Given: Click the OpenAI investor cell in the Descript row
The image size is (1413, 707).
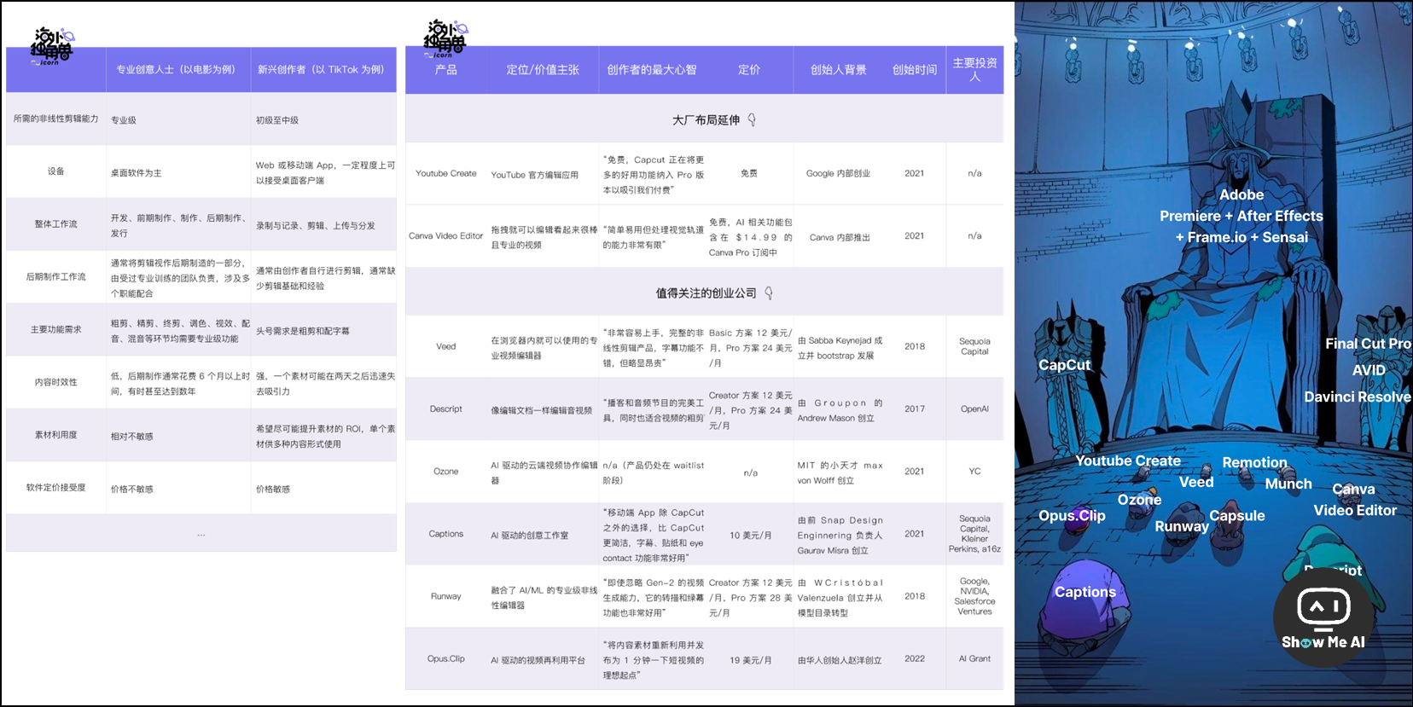Looking at the screenshot, I should click(974, 409).
